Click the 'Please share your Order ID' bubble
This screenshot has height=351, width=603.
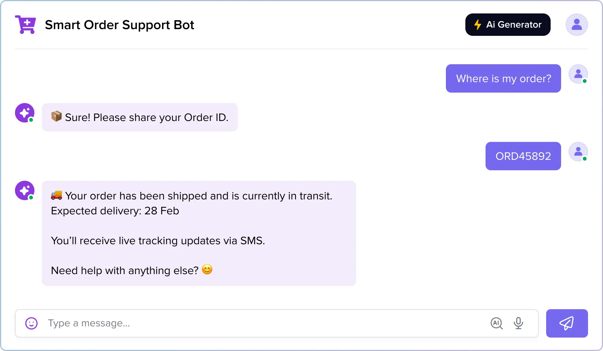[x=140, y=117]
